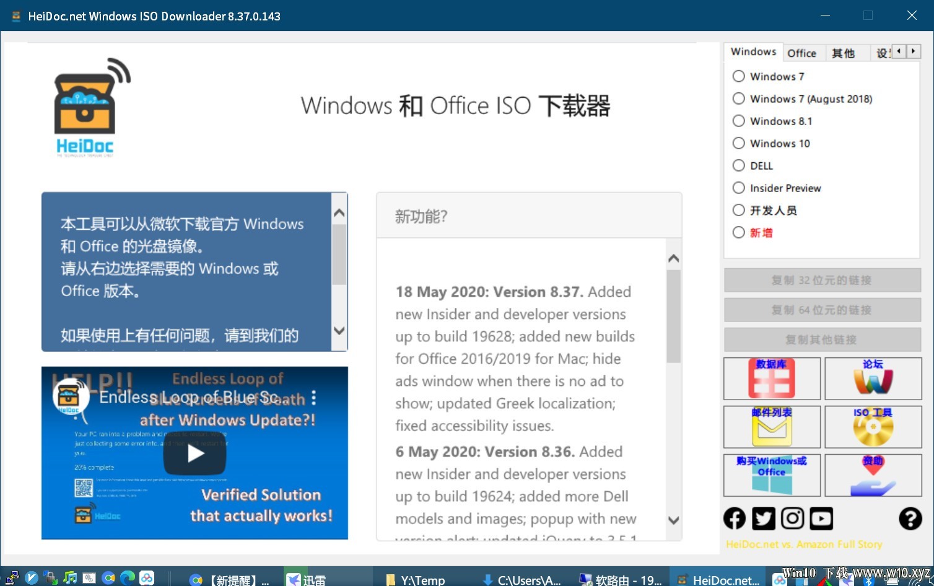Image resolution: width=934 pixels, height=586 pixels.
Task: Select the red 新增 radio option
Action: [x=753, y=232]
